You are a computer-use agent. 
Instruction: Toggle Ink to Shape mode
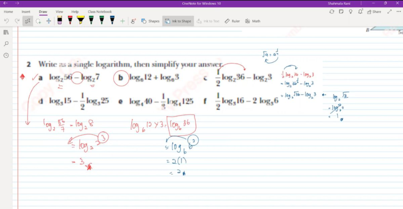tap(178, 21)
